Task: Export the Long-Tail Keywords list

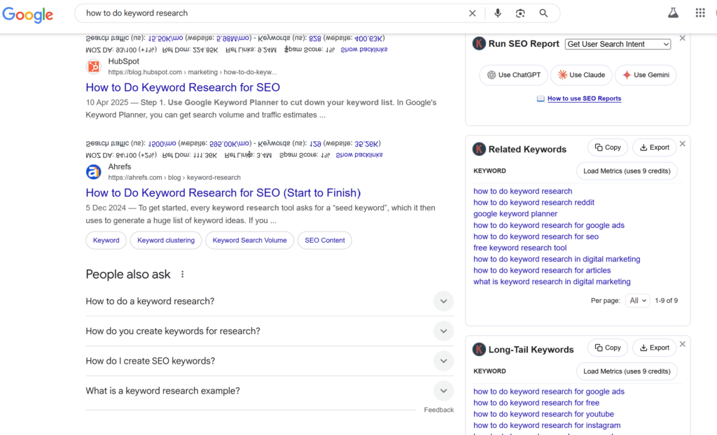Action: point(655,348)
